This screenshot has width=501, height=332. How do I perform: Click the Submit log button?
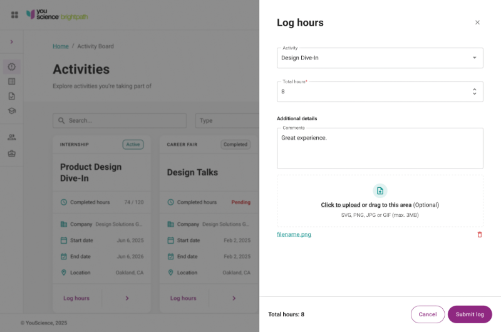click(x=470, y=314)
